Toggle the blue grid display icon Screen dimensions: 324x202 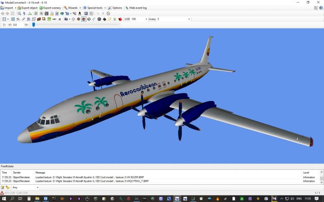pyautogui.click(x=13, y=19)
